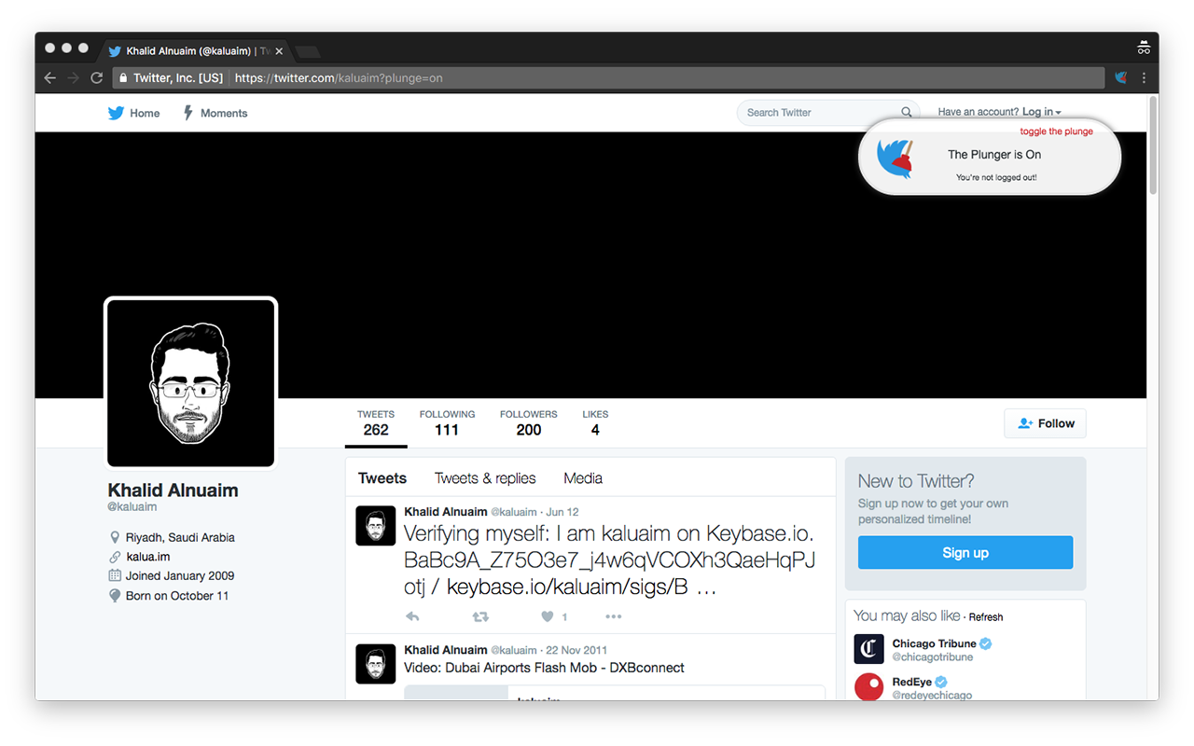
Task: Open more options on Keybase tweet
Action: tap(613, 616)
